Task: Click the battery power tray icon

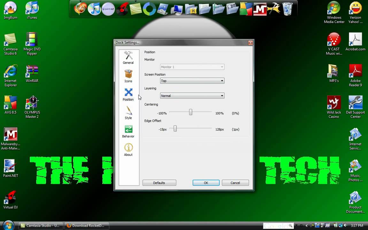Action: (335, 226)
